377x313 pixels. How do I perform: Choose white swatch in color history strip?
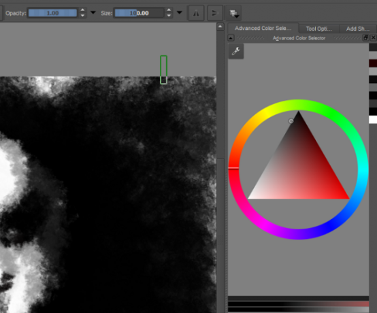click(373, 120)
